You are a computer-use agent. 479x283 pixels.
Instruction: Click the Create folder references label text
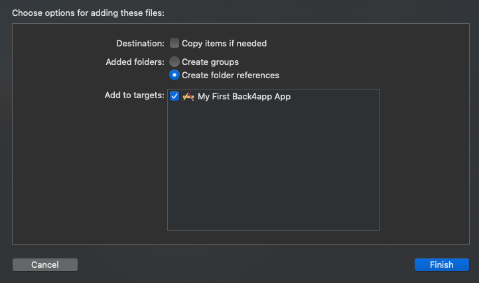point(230,75)
